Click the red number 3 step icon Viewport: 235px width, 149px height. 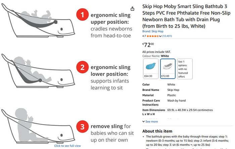(x=82, y=127)
